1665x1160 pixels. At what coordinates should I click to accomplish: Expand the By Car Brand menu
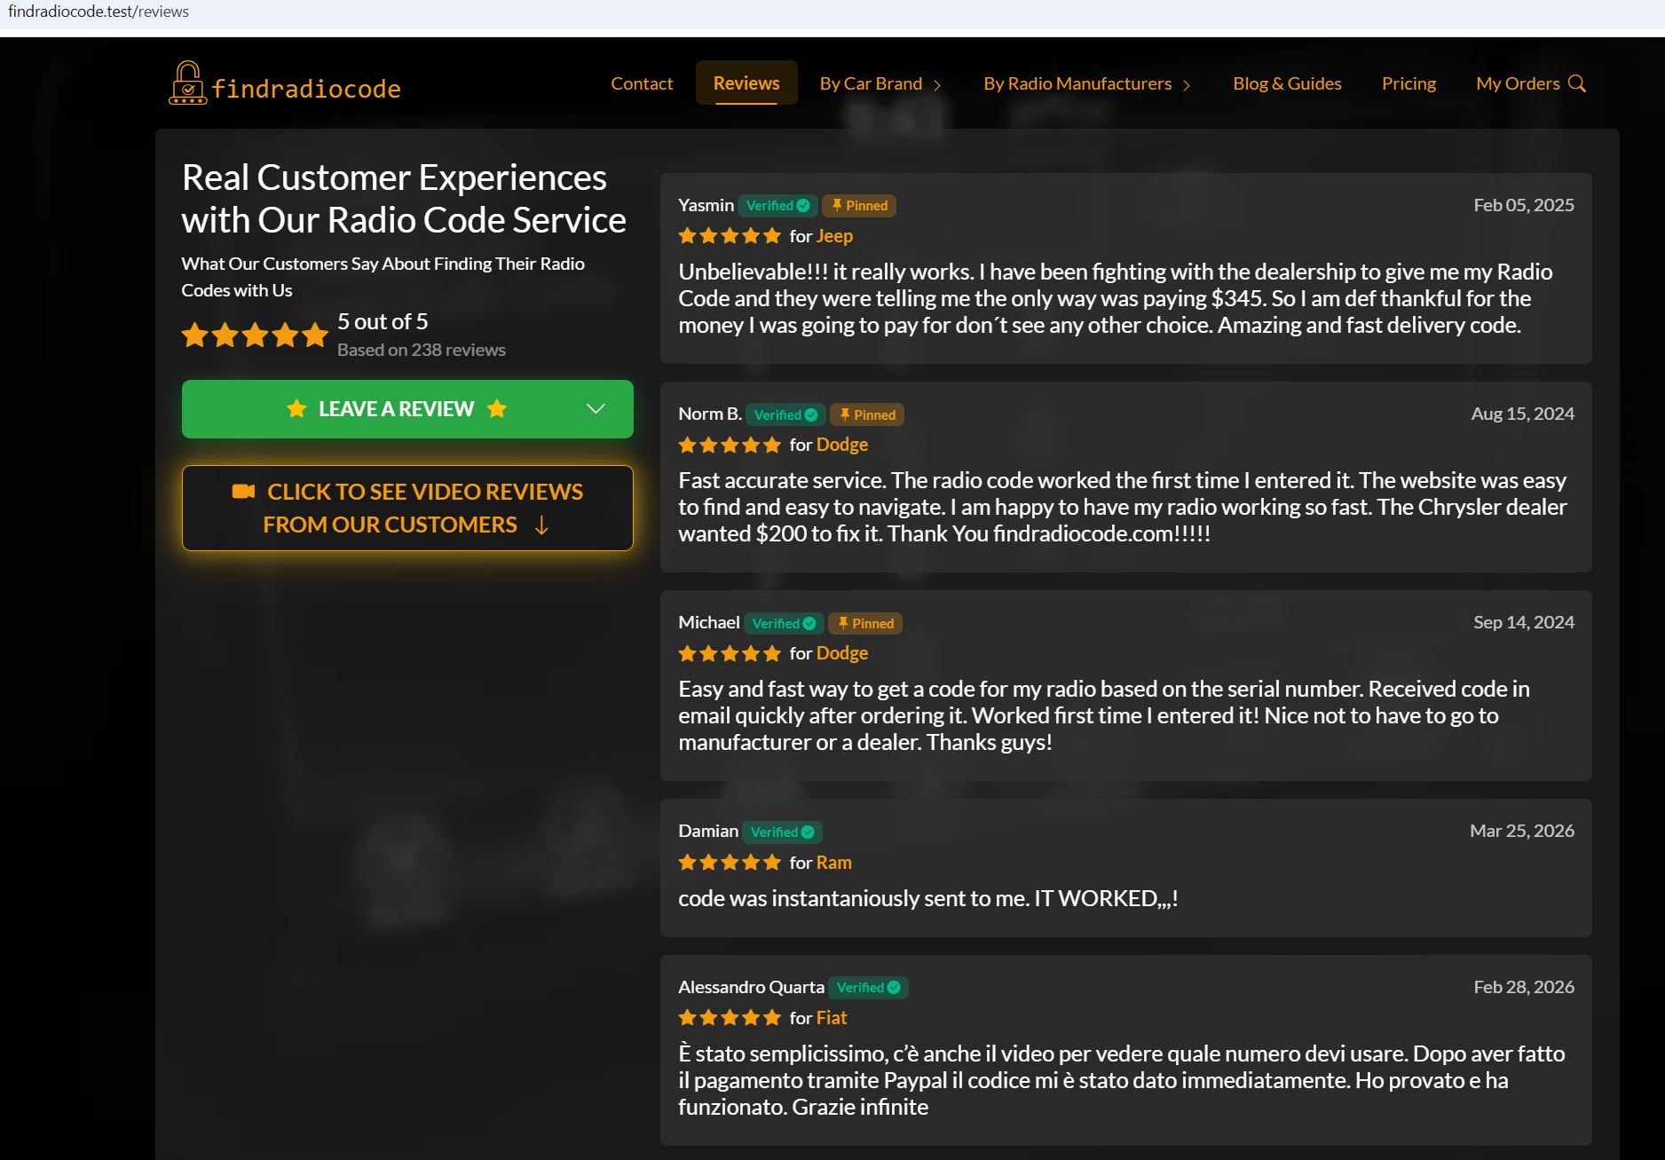click(879, 83)
